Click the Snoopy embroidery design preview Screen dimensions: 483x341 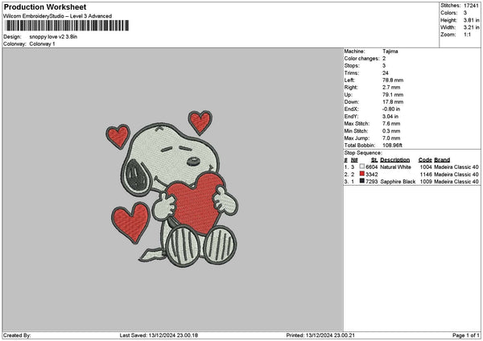(x=172, y=189)
